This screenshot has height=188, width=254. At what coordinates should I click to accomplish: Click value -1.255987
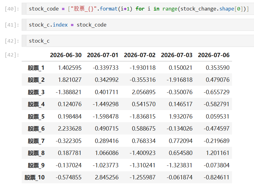pos(142,177)
